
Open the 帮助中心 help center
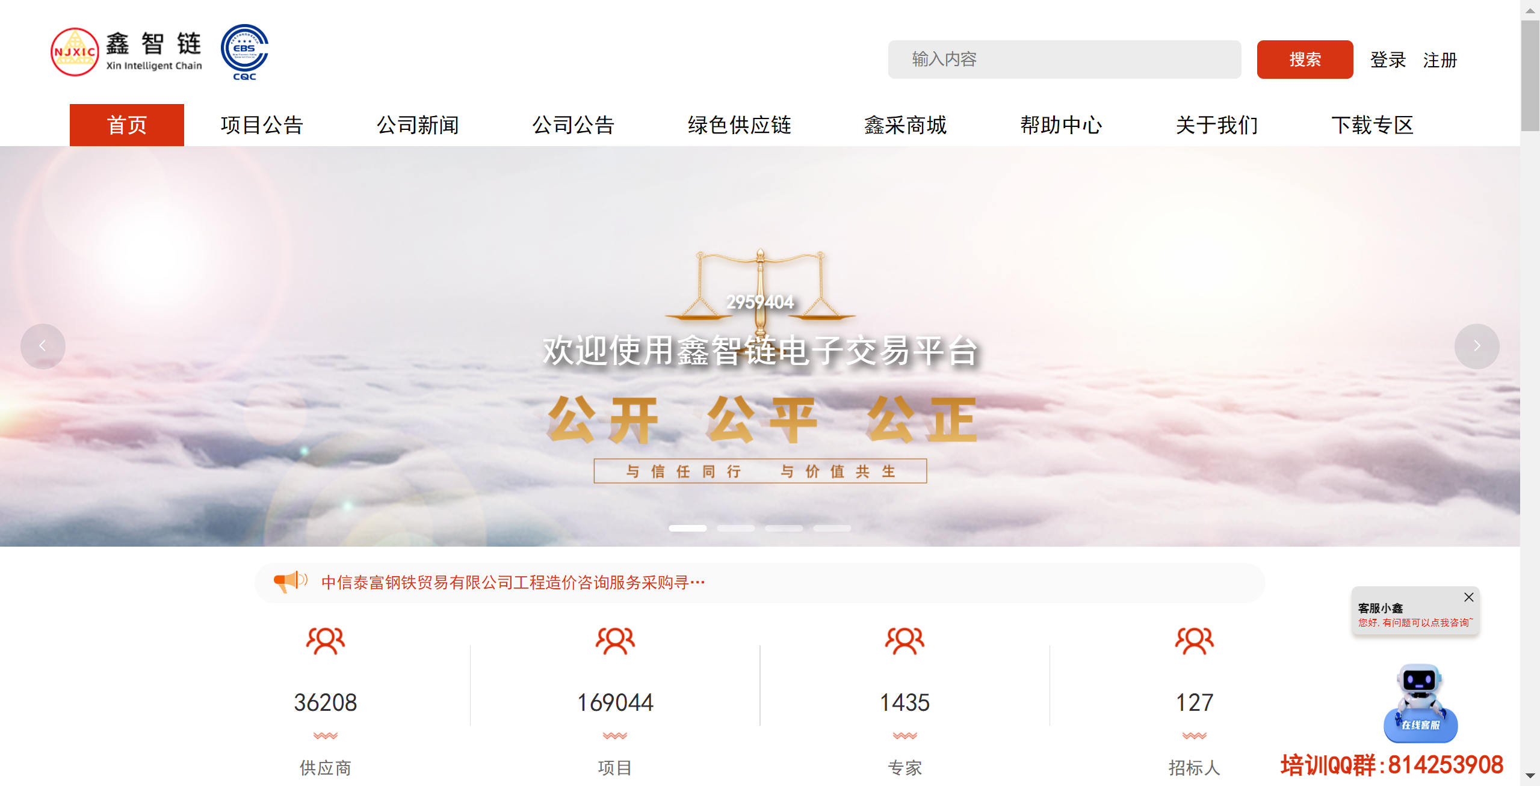coord(1061,125)
